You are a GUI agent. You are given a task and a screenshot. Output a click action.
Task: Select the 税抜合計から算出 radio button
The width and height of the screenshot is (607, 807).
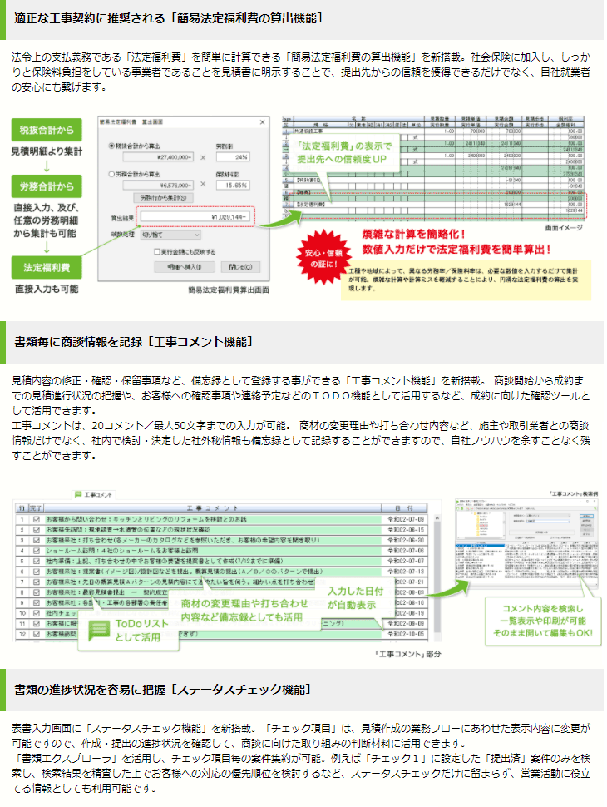pos(113,146)
